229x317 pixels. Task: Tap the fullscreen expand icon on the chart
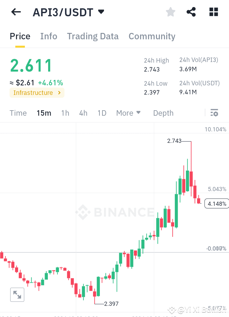17,295
